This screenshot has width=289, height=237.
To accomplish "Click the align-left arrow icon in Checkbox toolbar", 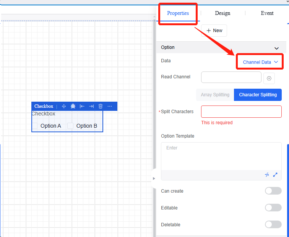I will [x=82, y=106].
